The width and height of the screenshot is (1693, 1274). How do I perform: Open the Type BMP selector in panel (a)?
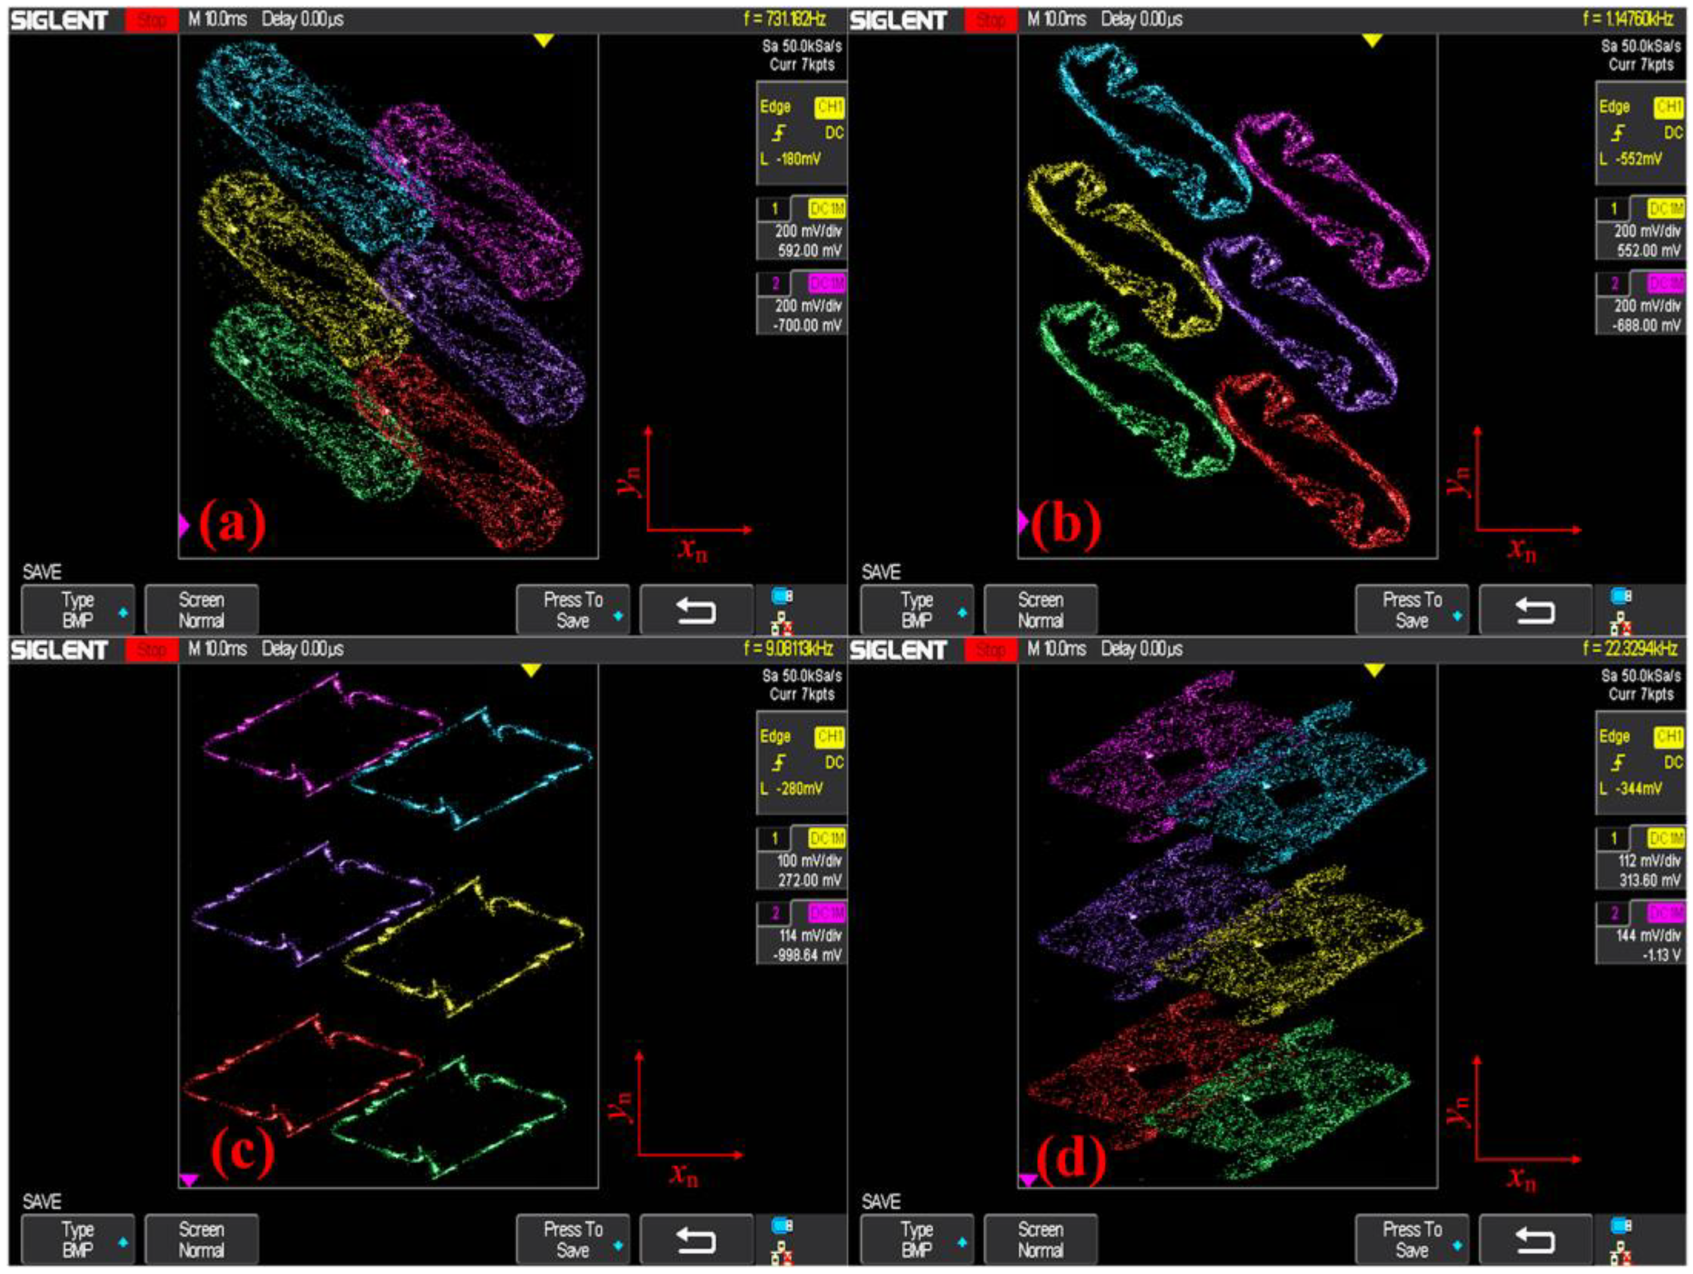pos(78,610)
